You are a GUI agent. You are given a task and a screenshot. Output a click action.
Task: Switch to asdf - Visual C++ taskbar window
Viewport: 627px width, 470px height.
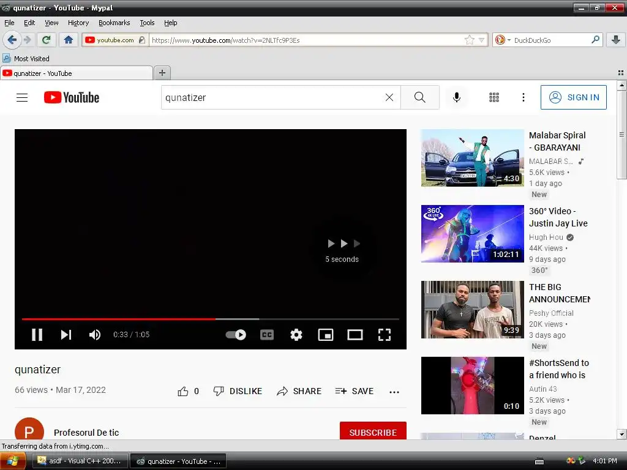(80, 461)
